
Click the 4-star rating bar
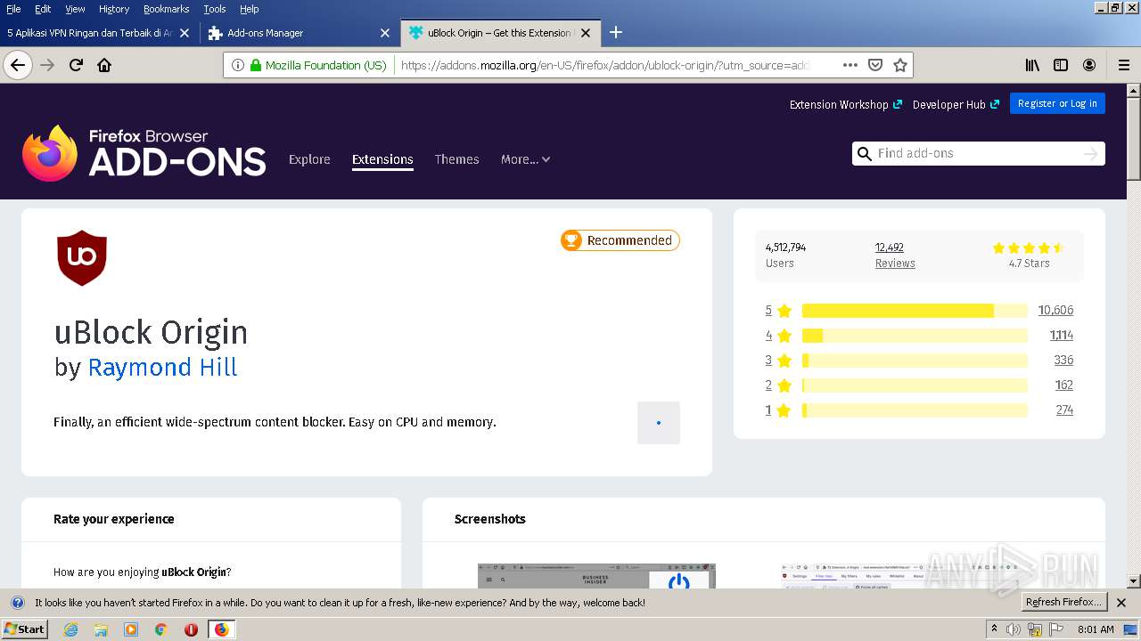(x=915, y=336)
